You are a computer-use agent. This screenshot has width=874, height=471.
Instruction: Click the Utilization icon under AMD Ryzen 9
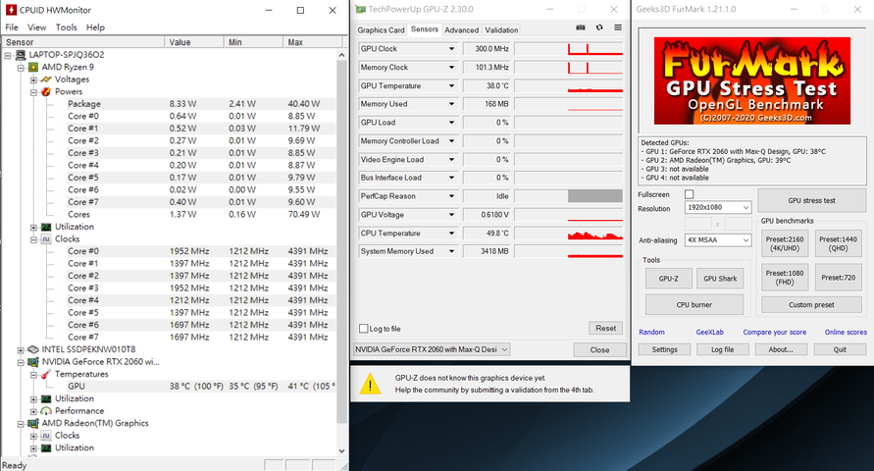(x=46, y=227)
